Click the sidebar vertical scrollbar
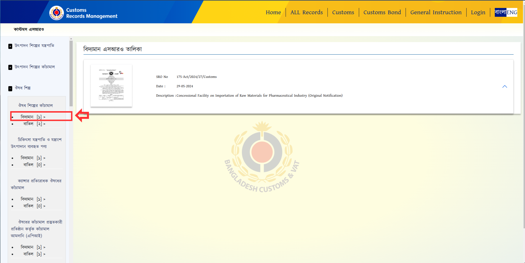 click(x=71, y=73)
